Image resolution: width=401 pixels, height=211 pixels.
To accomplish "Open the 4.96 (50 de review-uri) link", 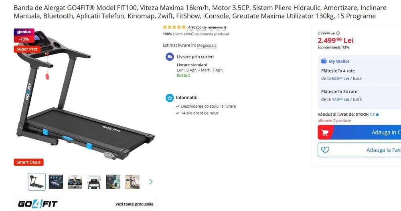I will tap(207, 27).
